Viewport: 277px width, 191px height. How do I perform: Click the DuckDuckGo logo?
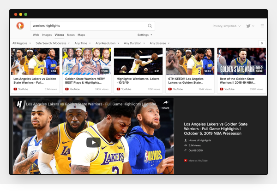20,26
